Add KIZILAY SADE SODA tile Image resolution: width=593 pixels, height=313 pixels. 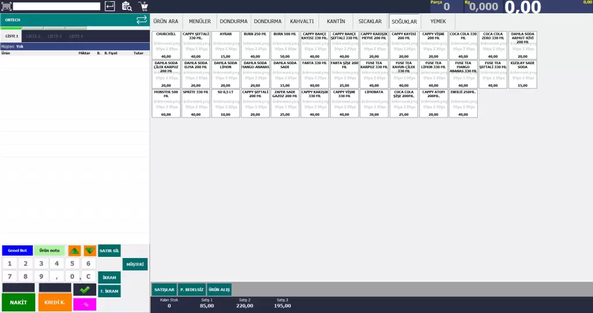523,75
